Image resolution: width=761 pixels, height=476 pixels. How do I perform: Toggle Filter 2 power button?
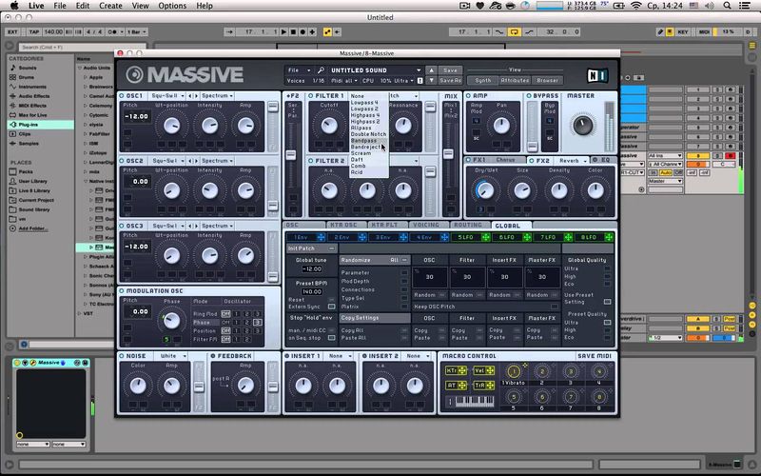(311, 161)
